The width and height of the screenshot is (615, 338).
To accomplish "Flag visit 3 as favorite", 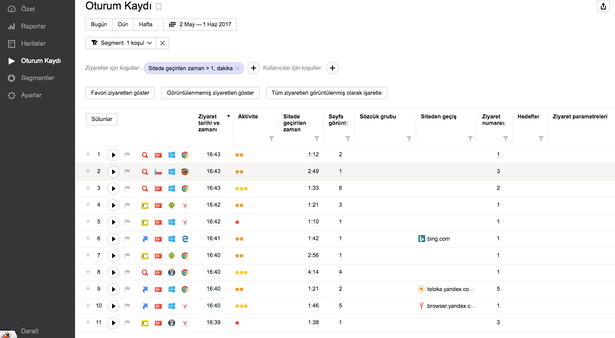I will (127, 189).
